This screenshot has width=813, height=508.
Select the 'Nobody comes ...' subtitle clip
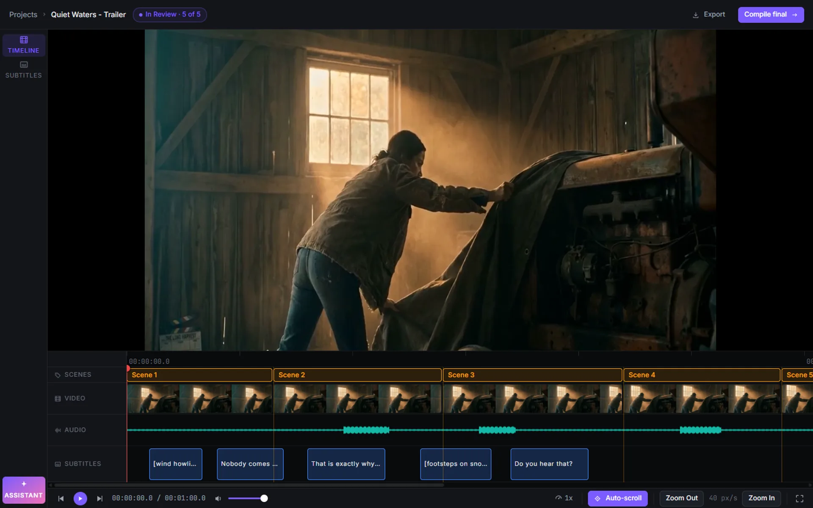pos(250,464)
